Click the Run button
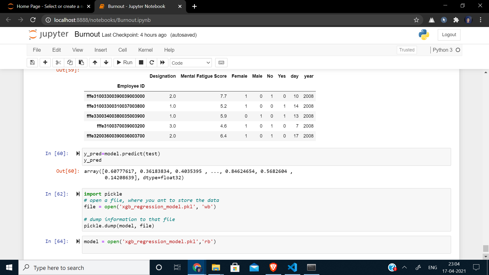 click(x=125, y=63)
